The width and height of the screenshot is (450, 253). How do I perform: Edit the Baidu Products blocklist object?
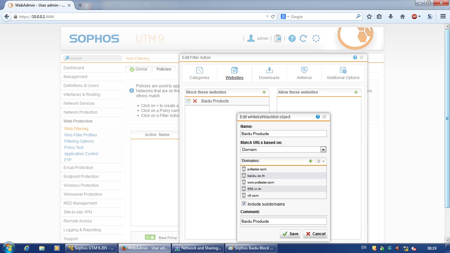pyautogui.click(x=188, y=101)
